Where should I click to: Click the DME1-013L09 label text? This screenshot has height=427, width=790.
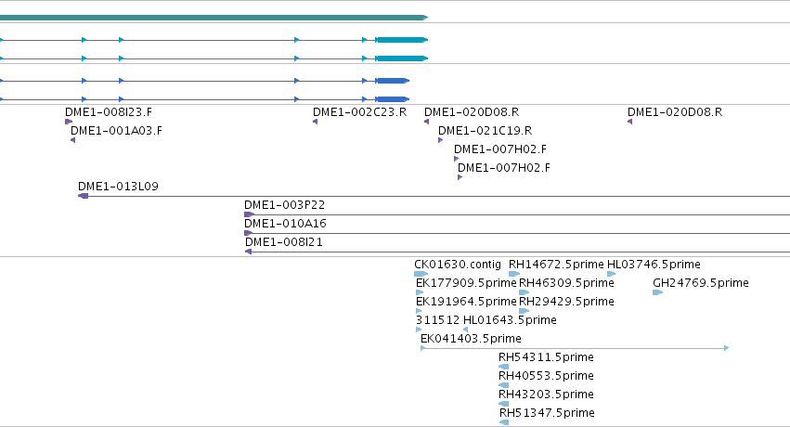point(119,187)
